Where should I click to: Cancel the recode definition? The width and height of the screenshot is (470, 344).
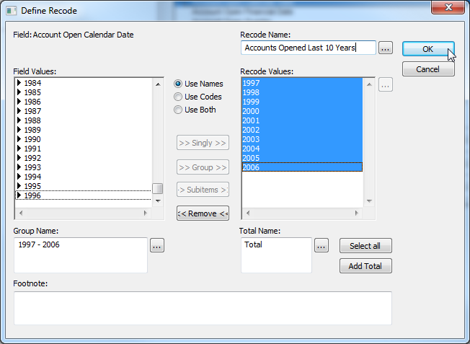tap(428, 69)
